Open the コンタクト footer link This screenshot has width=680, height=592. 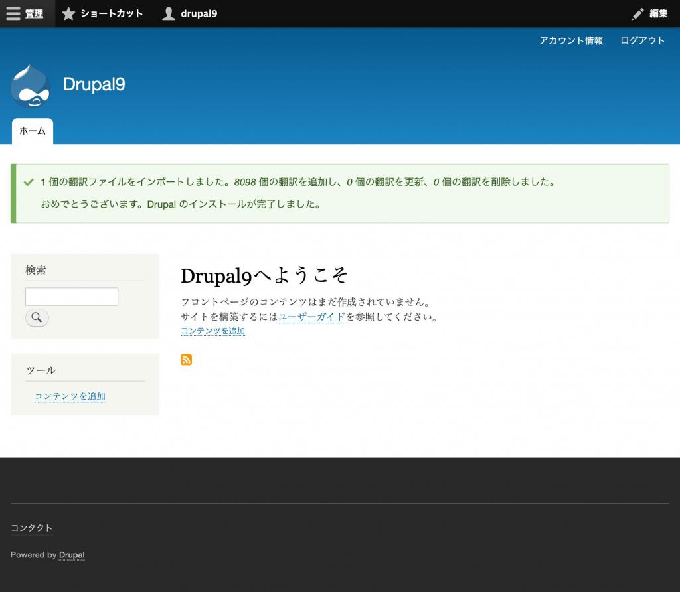point(31,528)
